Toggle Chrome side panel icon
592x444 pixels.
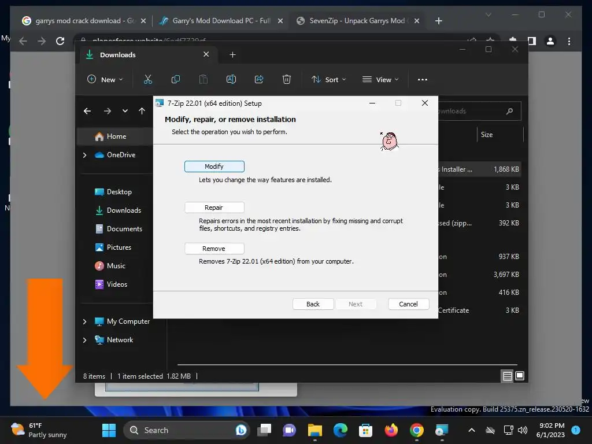point(532,41)
